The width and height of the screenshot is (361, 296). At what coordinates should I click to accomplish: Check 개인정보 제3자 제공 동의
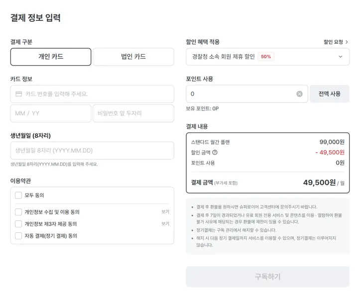point(18,224)
